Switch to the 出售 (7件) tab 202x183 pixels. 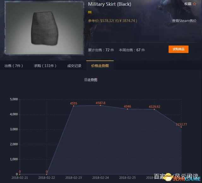14,66
